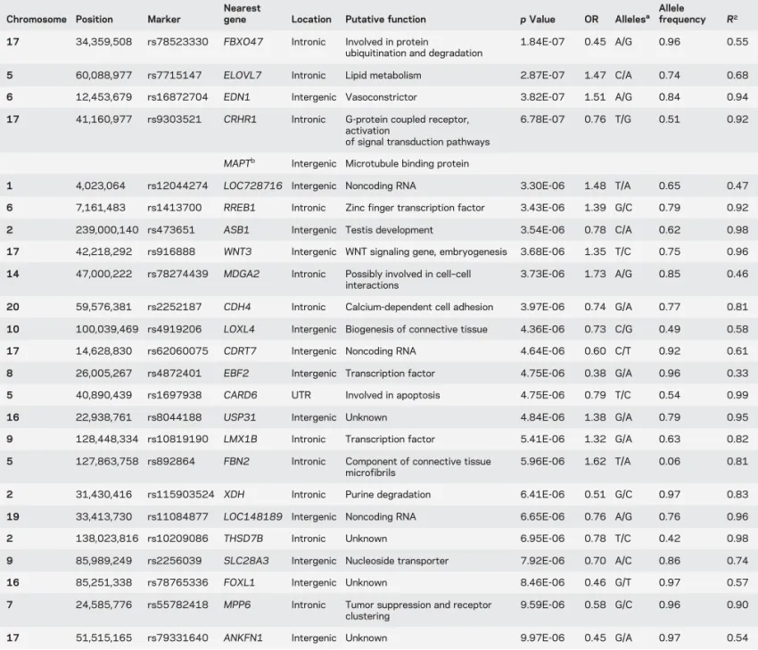This screenshot has width=758, height=650.
Task: Click gene CDRT7
Action: [240, 350]
